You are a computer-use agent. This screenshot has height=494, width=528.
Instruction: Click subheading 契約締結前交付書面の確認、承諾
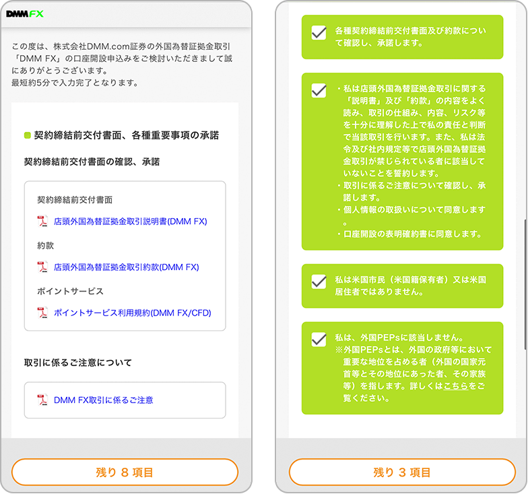click(x=92, y=162)
